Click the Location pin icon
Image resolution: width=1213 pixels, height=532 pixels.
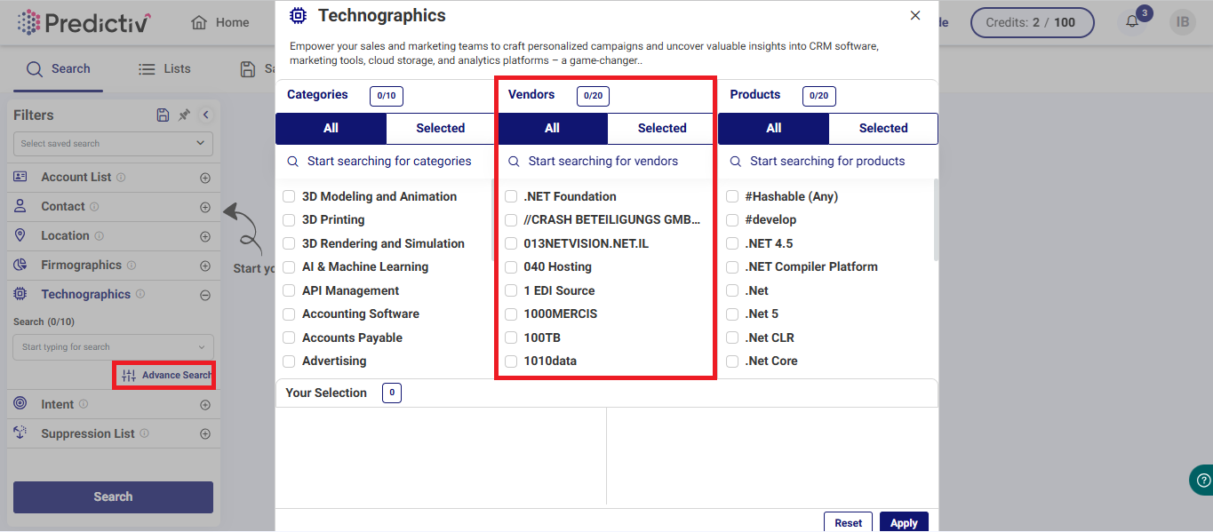coord(20,235)
